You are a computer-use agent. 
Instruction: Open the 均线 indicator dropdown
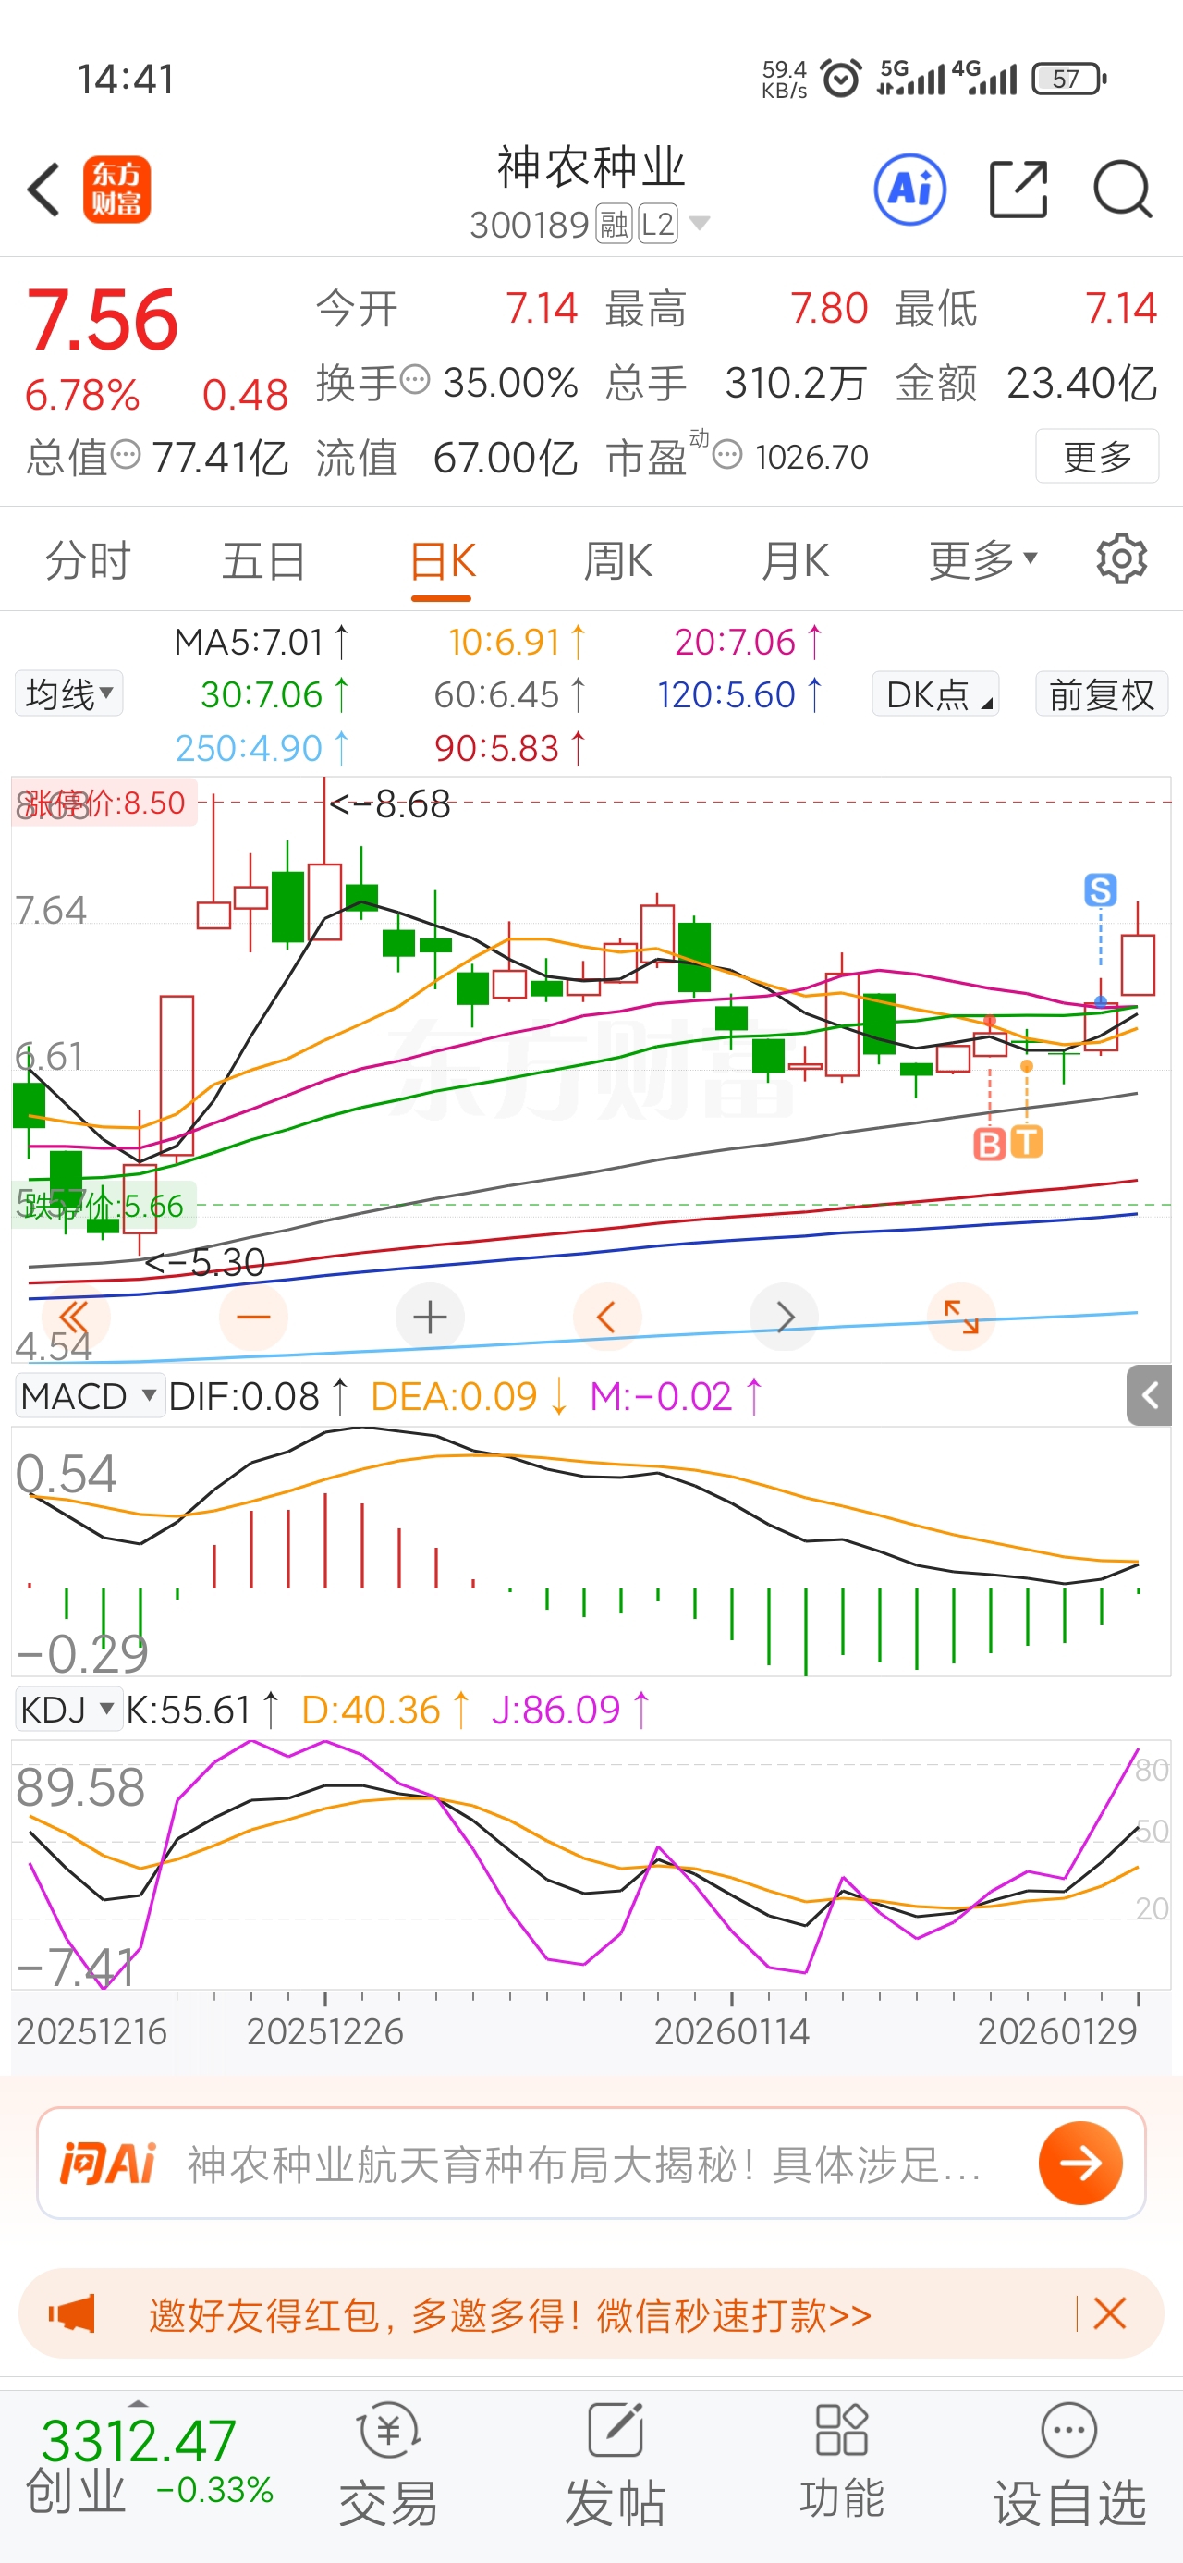pos(68,693)
